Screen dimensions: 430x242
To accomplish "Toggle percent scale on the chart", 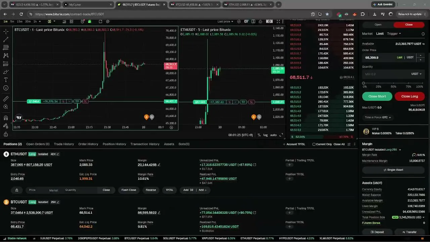I will coord(259,135).
